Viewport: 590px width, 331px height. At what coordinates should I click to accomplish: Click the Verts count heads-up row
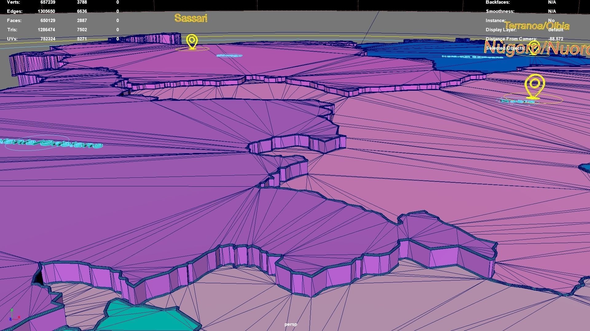pyautogui.click(x=14, y=2)
